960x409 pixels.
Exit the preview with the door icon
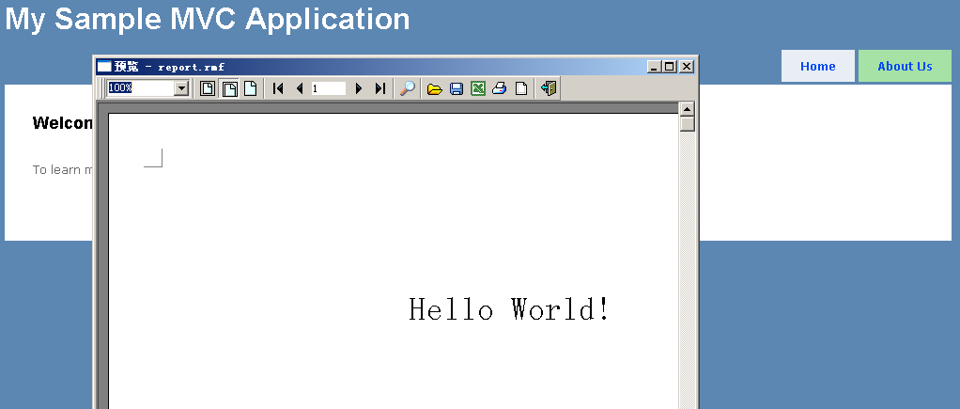(549, 88)
